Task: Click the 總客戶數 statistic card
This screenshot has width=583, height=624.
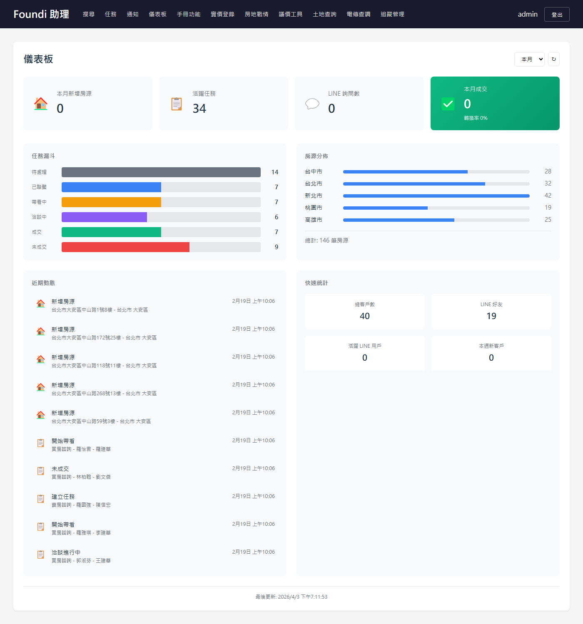Action: (x=365, y=312)
